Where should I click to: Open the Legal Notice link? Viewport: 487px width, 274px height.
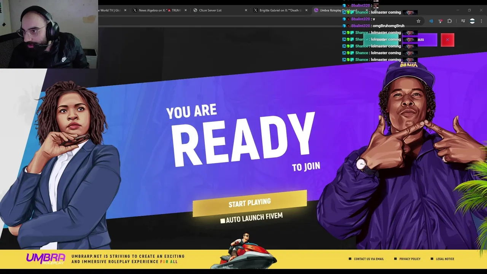pyautogui.click(x=445, y=259)
